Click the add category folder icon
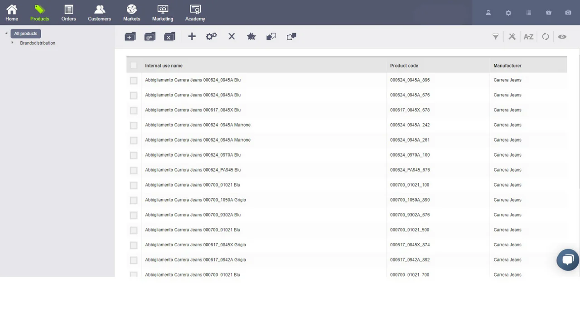 [x=130, y=37]
